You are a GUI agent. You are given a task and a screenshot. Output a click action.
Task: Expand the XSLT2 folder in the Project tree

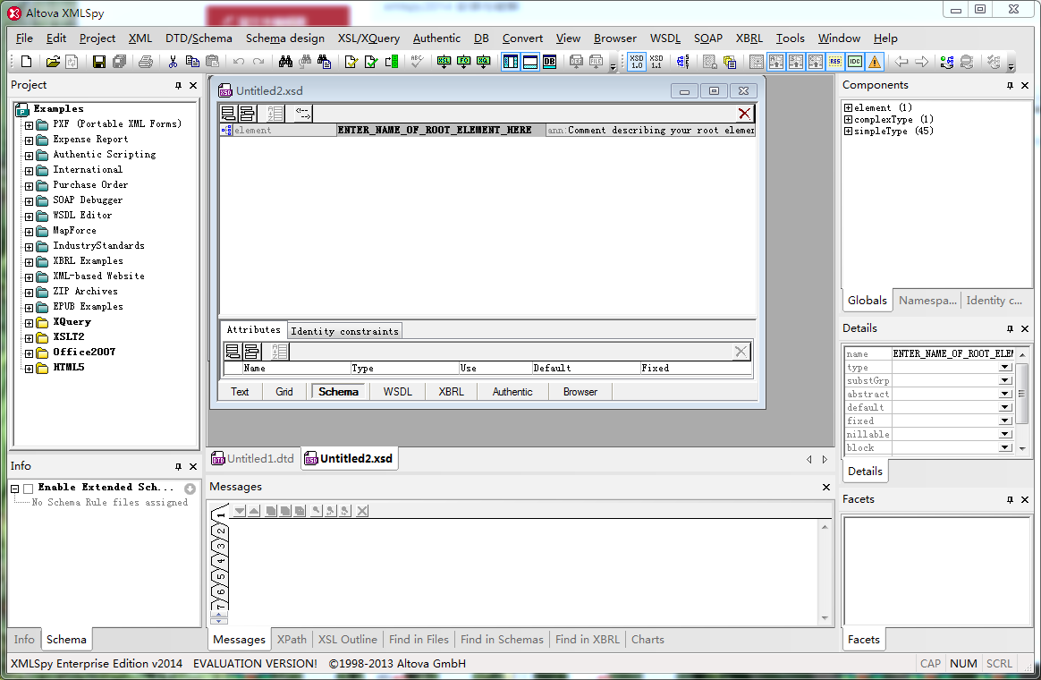[29, 336]
